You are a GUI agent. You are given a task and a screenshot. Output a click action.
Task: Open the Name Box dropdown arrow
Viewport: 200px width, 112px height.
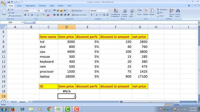pyautogui.click(x=22, y=22)
